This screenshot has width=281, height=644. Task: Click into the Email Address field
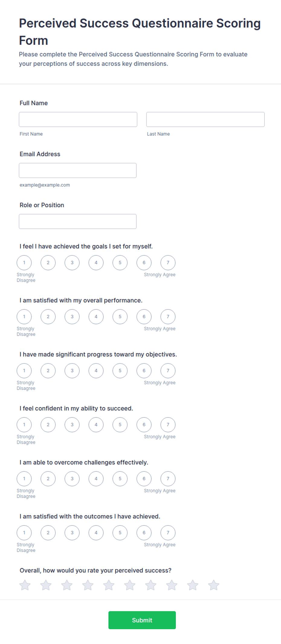click(x=78, y=170)
